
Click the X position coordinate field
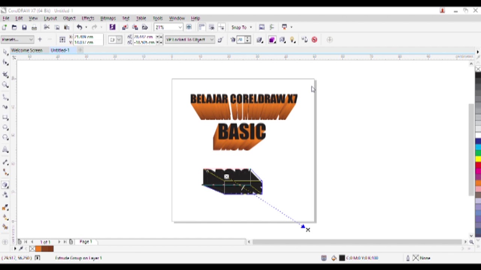[88, 37]
